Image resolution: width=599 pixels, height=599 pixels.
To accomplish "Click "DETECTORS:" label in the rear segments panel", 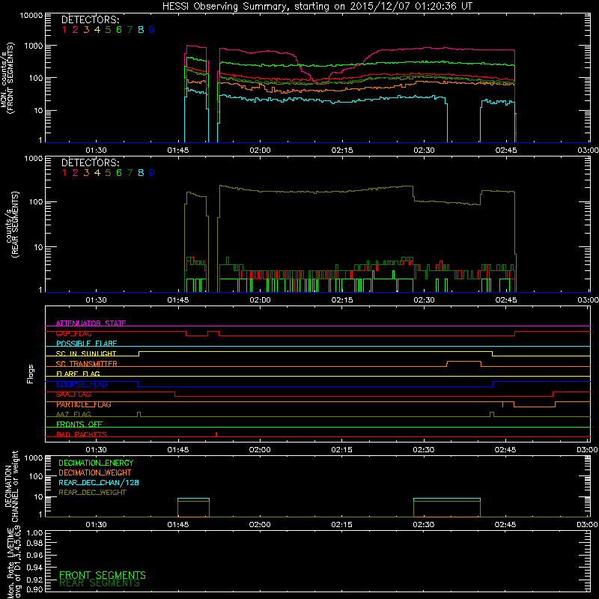I will (91, 162).
